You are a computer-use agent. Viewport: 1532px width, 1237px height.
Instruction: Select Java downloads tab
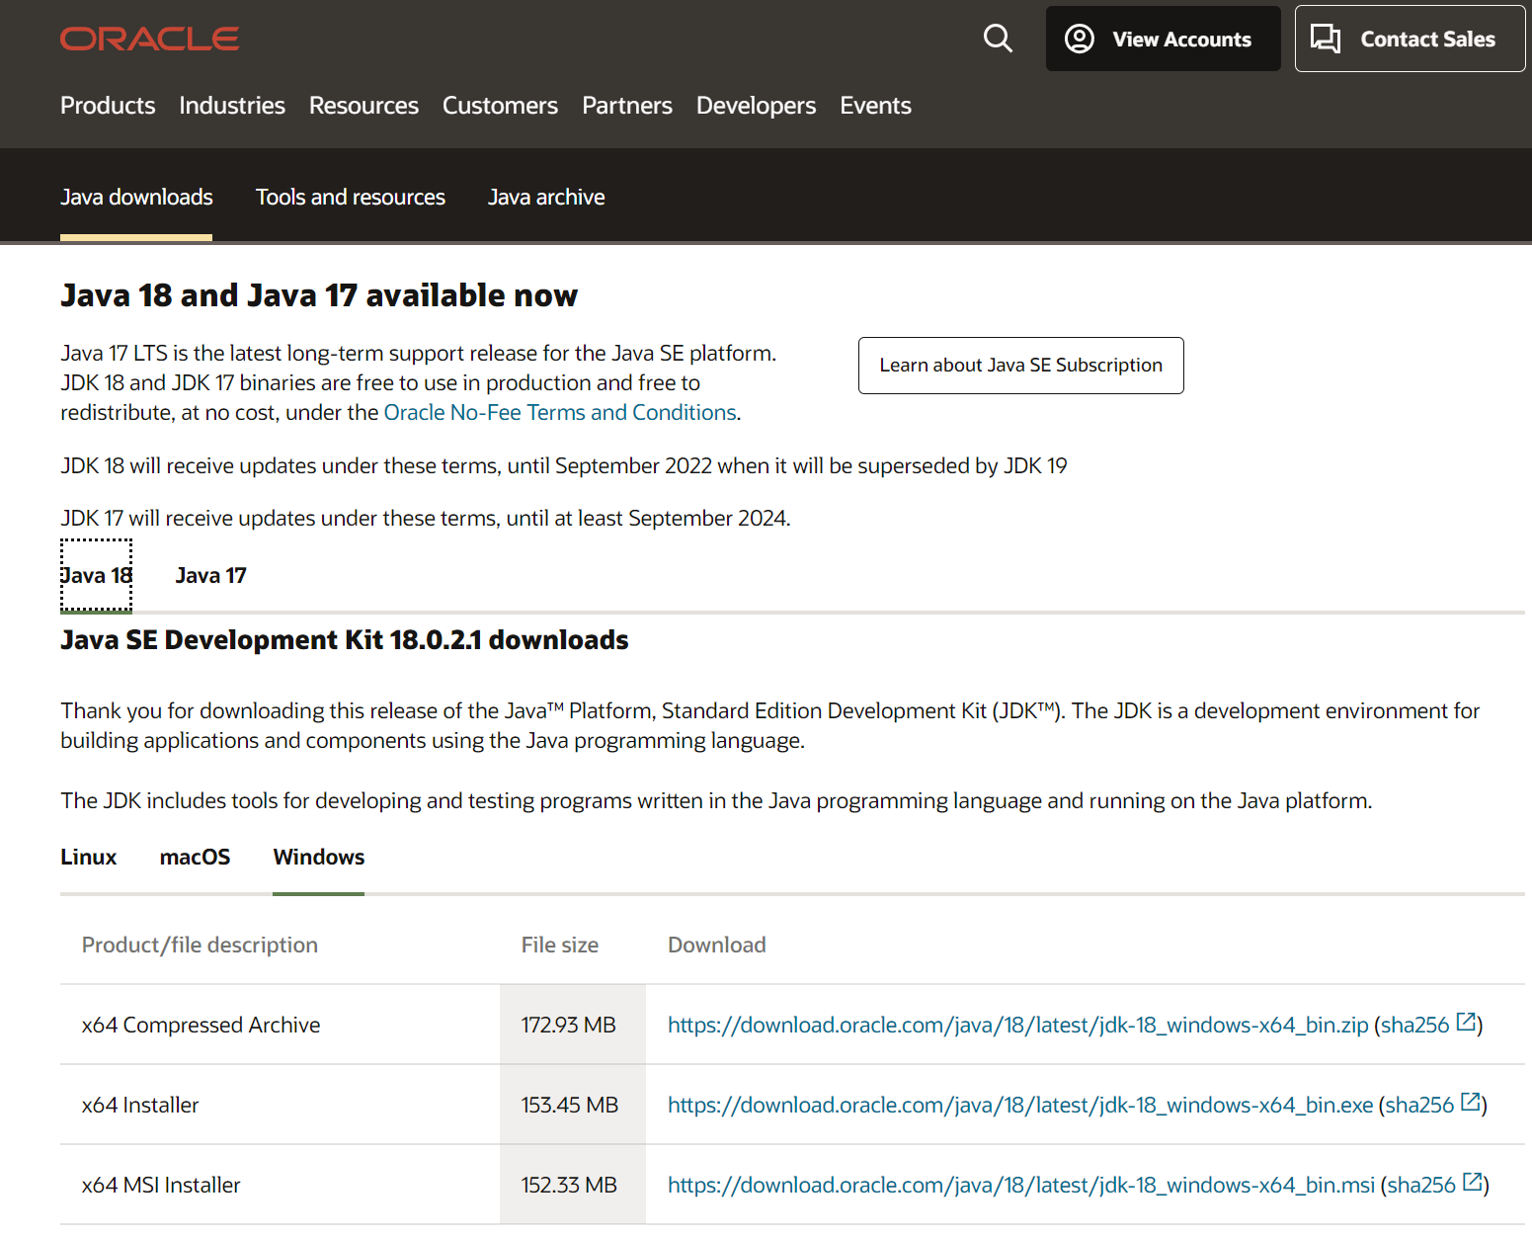tap(136, 197)
